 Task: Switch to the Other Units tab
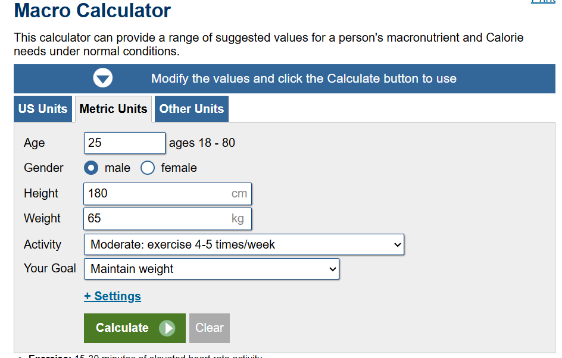(192, 109)
